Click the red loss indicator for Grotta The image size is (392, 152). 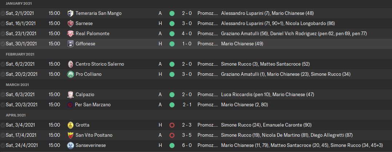point(172,125)
